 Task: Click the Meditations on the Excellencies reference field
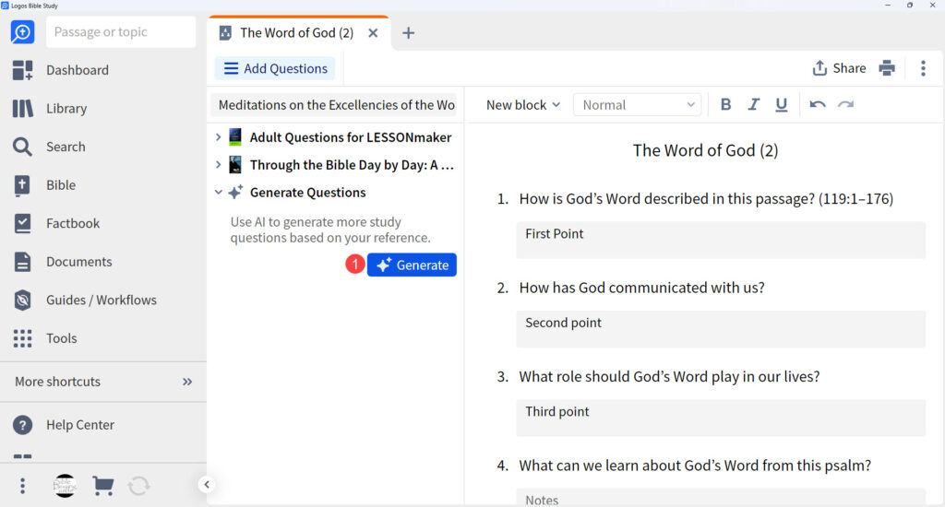click(x=333, y=105)
